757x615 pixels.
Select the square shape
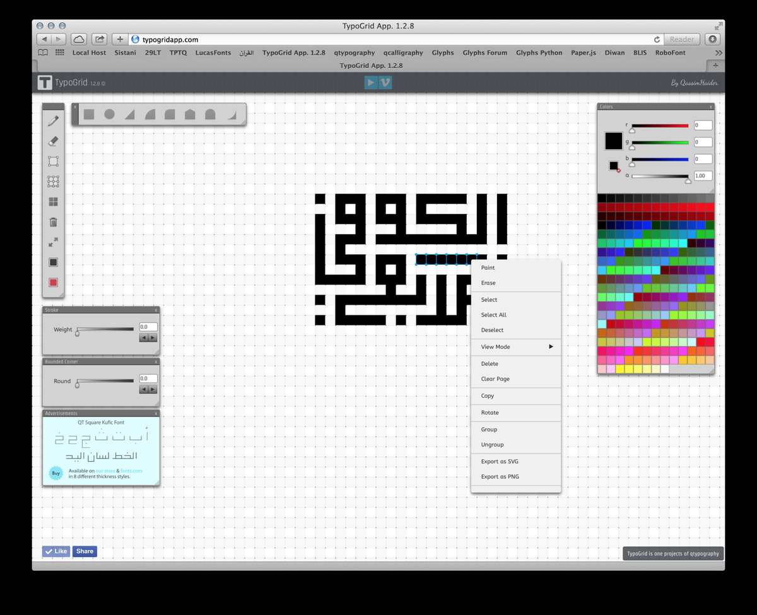point(89,114)
